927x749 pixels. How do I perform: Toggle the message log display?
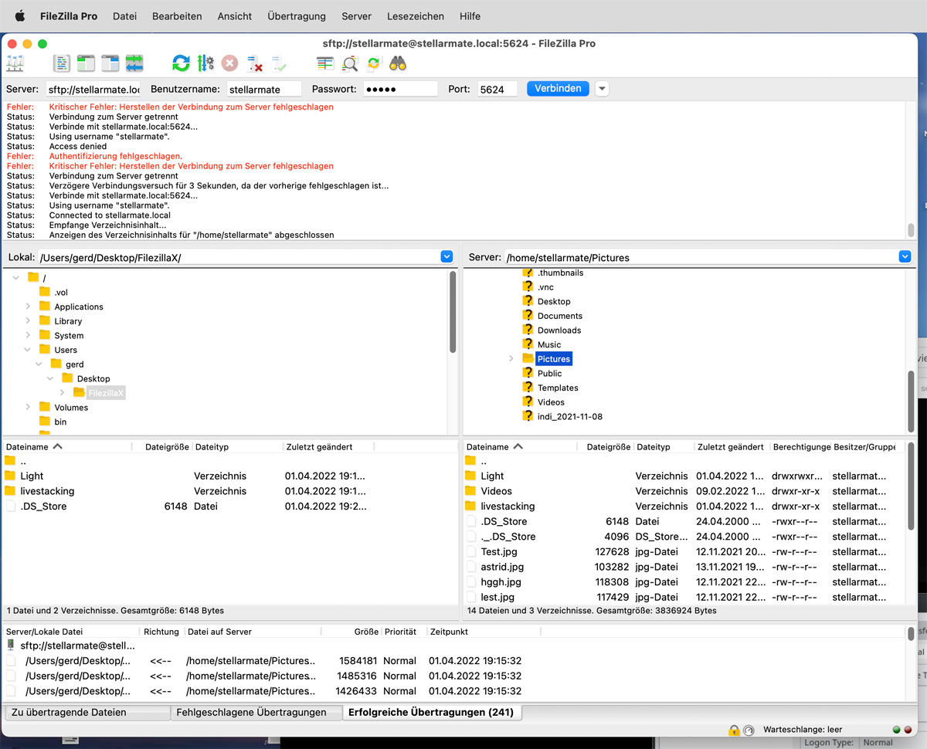(x=62, y=63)
